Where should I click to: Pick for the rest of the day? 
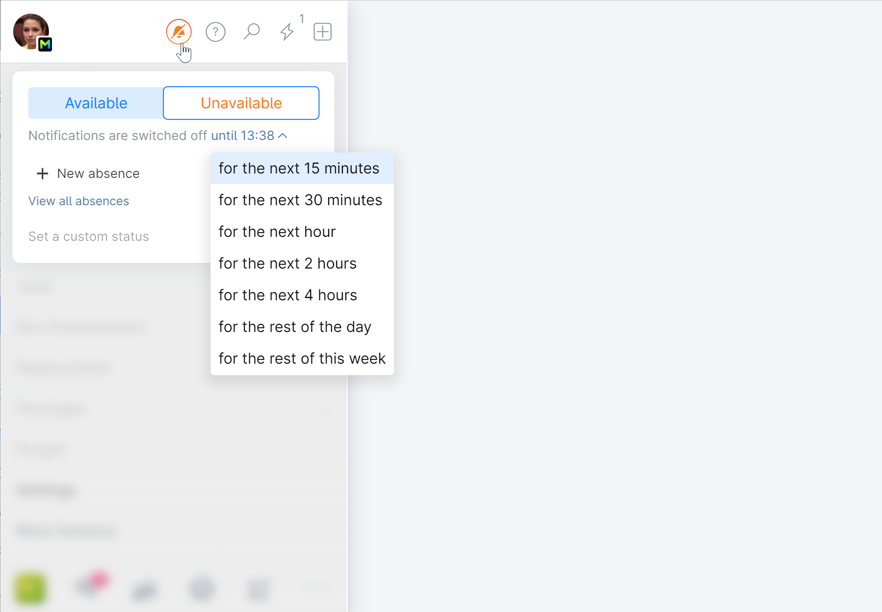295,327
